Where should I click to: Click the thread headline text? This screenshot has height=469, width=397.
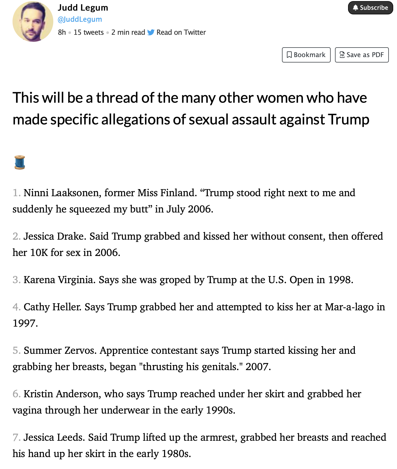(x=191, y=108)
